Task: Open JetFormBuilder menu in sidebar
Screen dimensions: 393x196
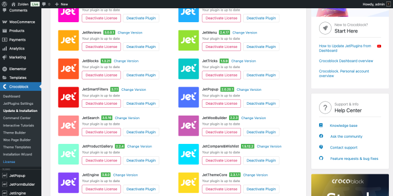Action: pyautogui.click(x=21, y=185)
